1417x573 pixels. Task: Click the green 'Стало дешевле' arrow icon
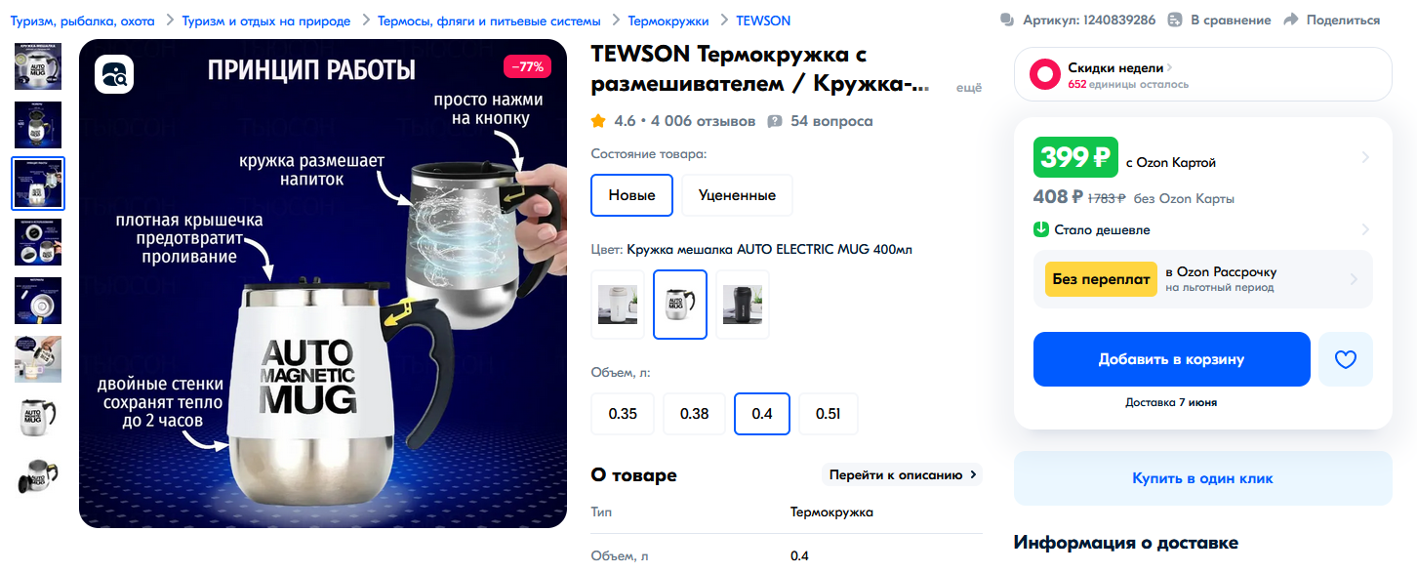[1041, 229]
